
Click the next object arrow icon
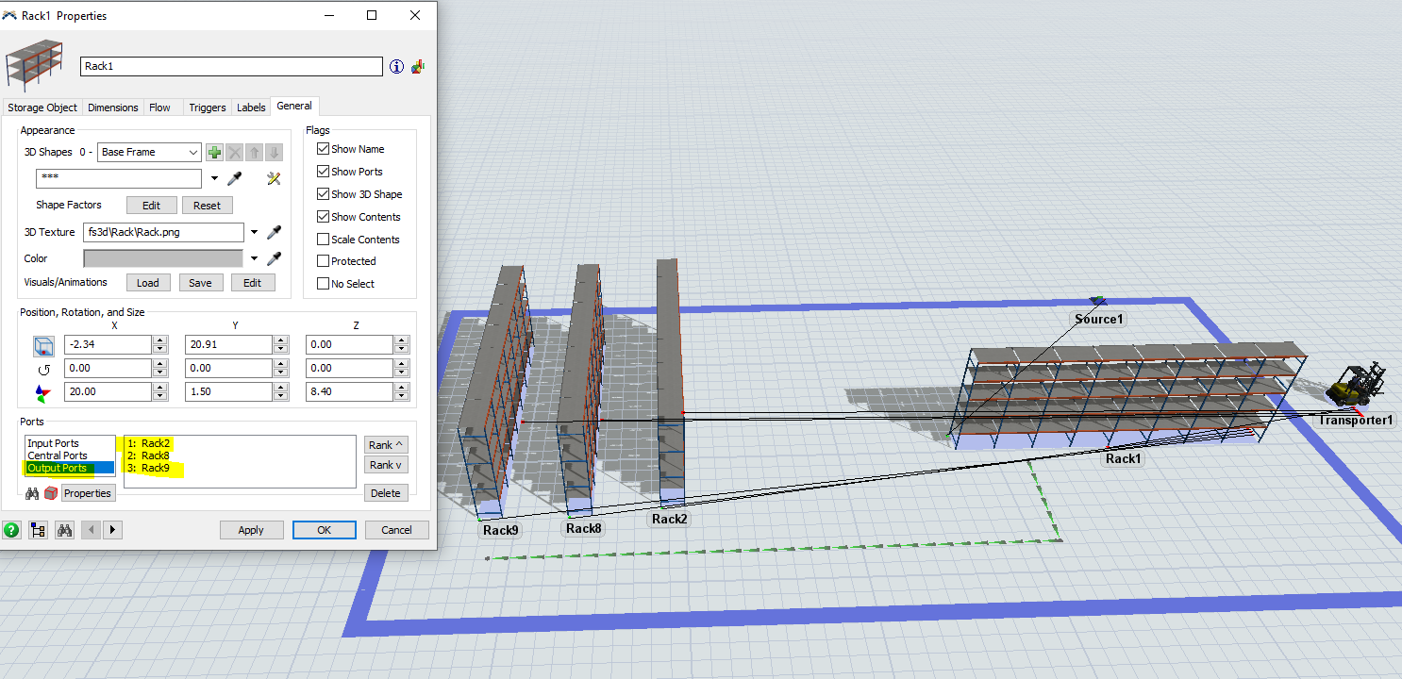(113, 530)
